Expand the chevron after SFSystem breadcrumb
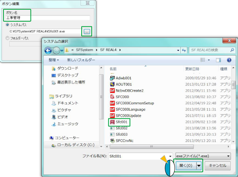Image resolution: width=238 pixels, height=177 pixels. pos(96,50)
